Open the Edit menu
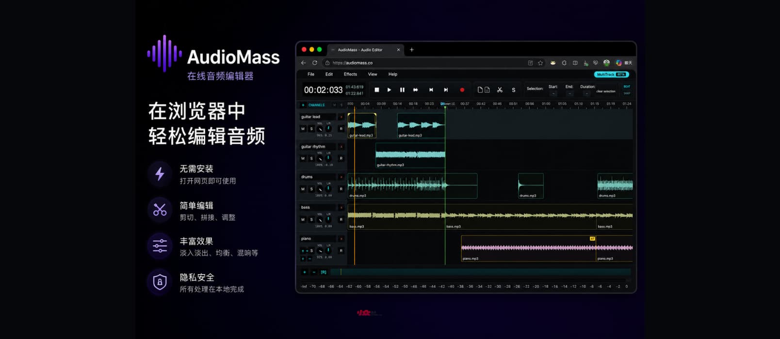This screenshot has width=780, height=339. point(329,75)
